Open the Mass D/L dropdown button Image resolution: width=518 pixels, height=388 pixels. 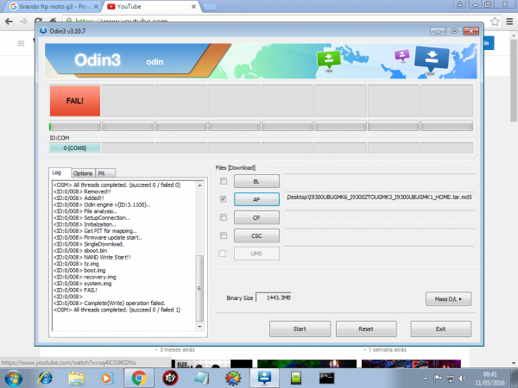448,299
